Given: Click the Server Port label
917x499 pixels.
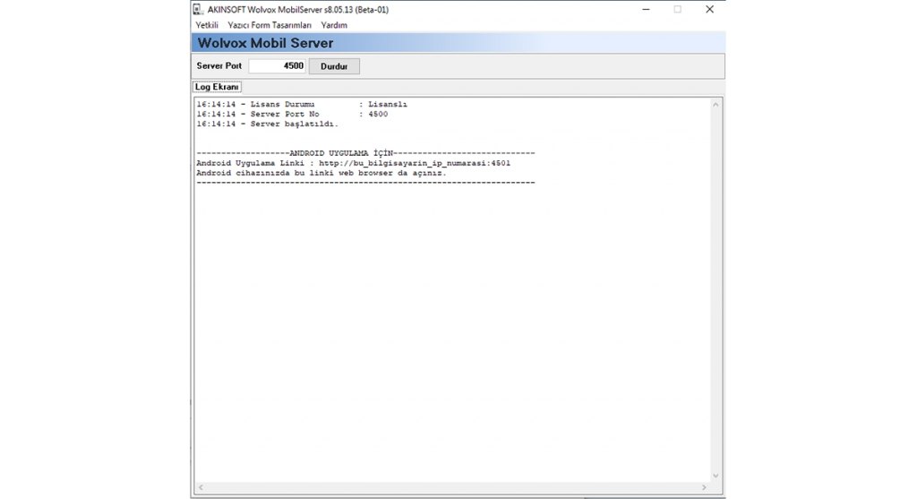Looking at the screenshot, I should [219, 65].
